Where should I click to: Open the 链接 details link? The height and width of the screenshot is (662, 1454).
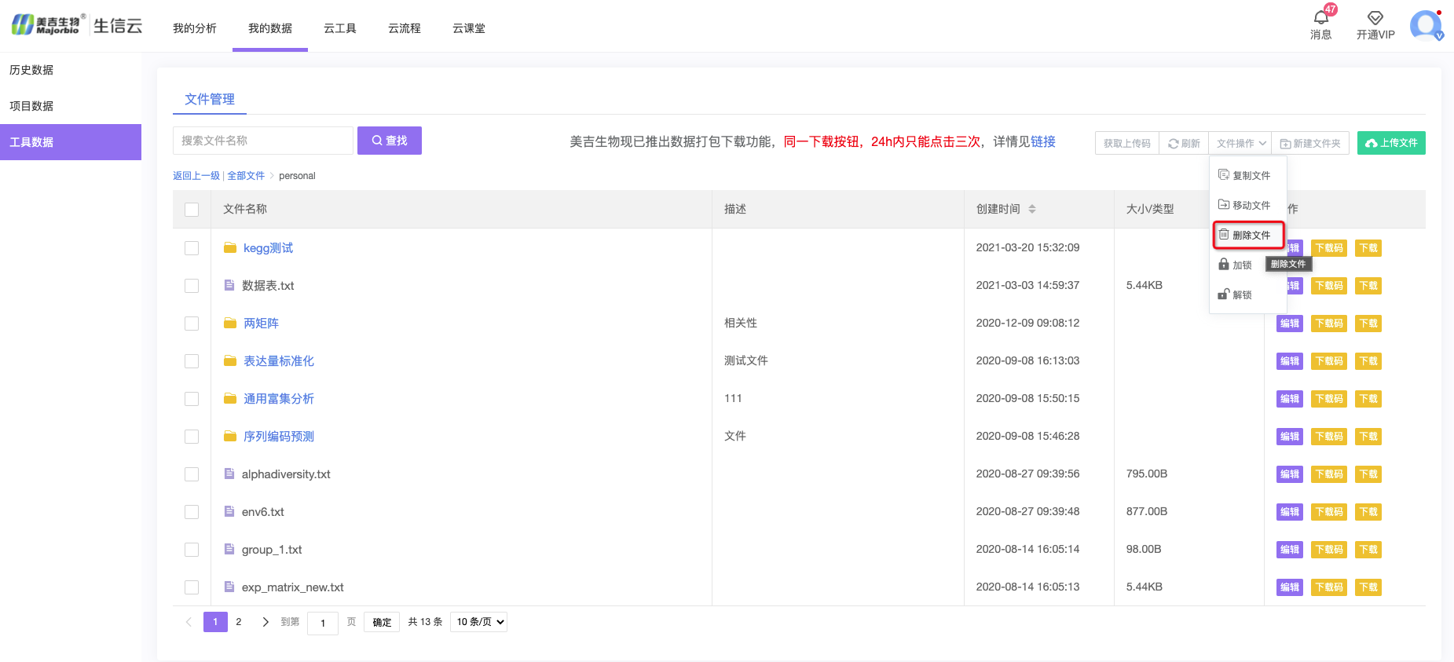pyautogui.click(x=1043, y=141)
